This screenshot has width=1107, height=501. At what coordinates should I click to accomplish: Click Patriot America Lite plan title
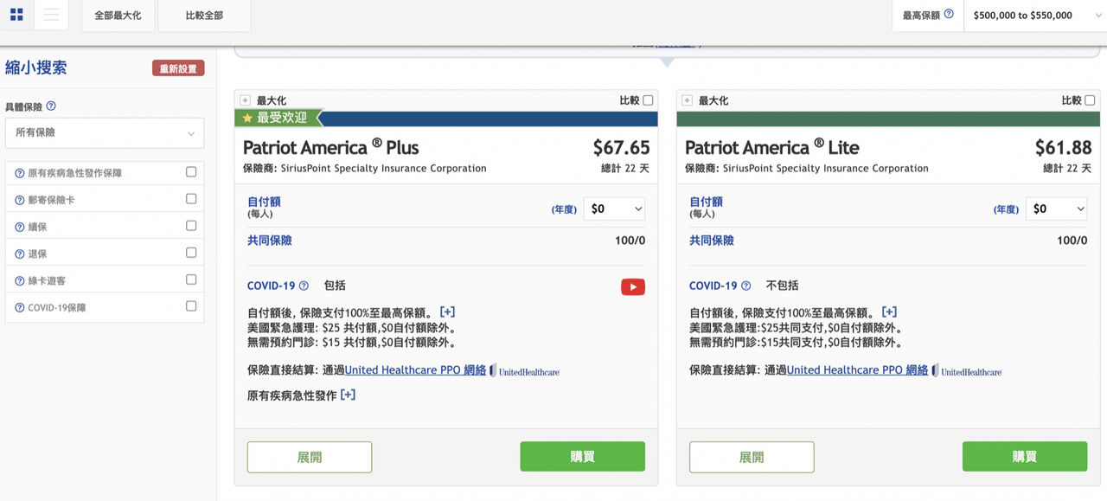click(772, 147)
